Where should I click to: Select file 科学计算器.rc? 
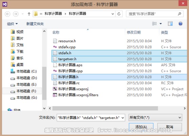(x=119, y=83)
